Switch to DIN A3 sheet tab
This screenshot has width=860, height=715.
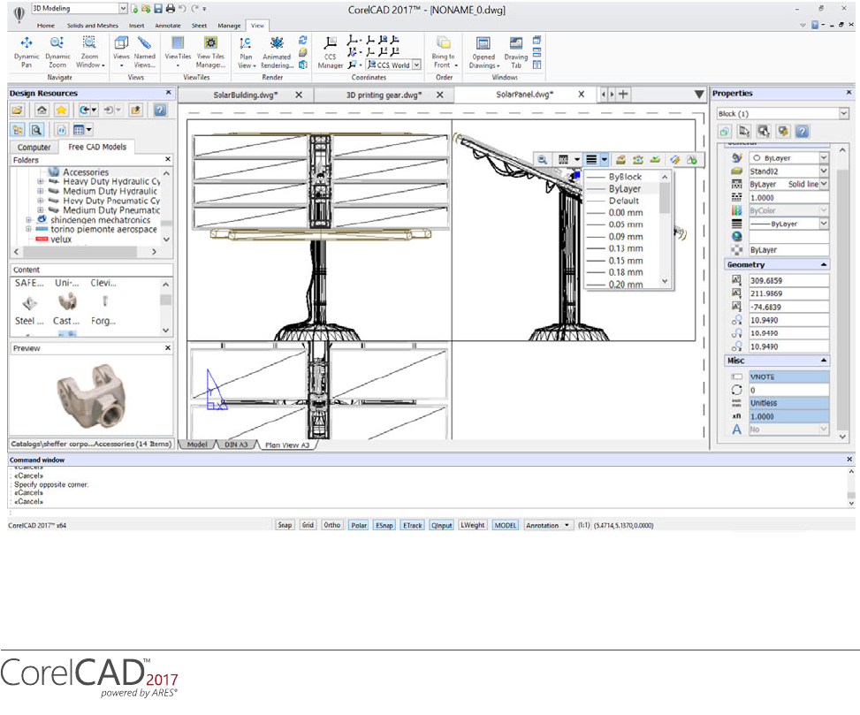click(236, 445)
